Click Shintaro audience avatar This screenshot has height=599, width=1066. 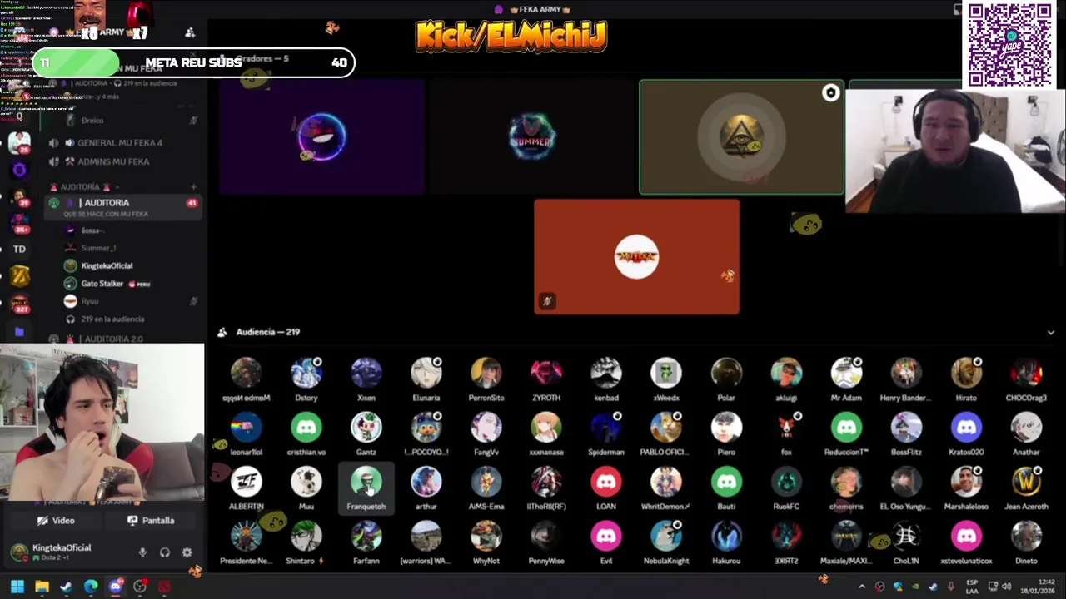[x=306, y=537]
